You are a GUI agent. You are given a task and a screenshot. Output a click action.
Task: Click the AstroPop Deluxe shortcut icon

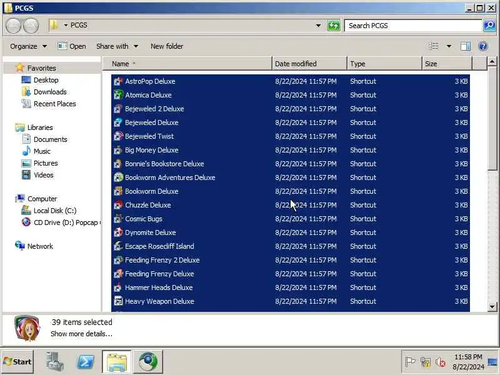pyautogui.click(x=118, y=81)
